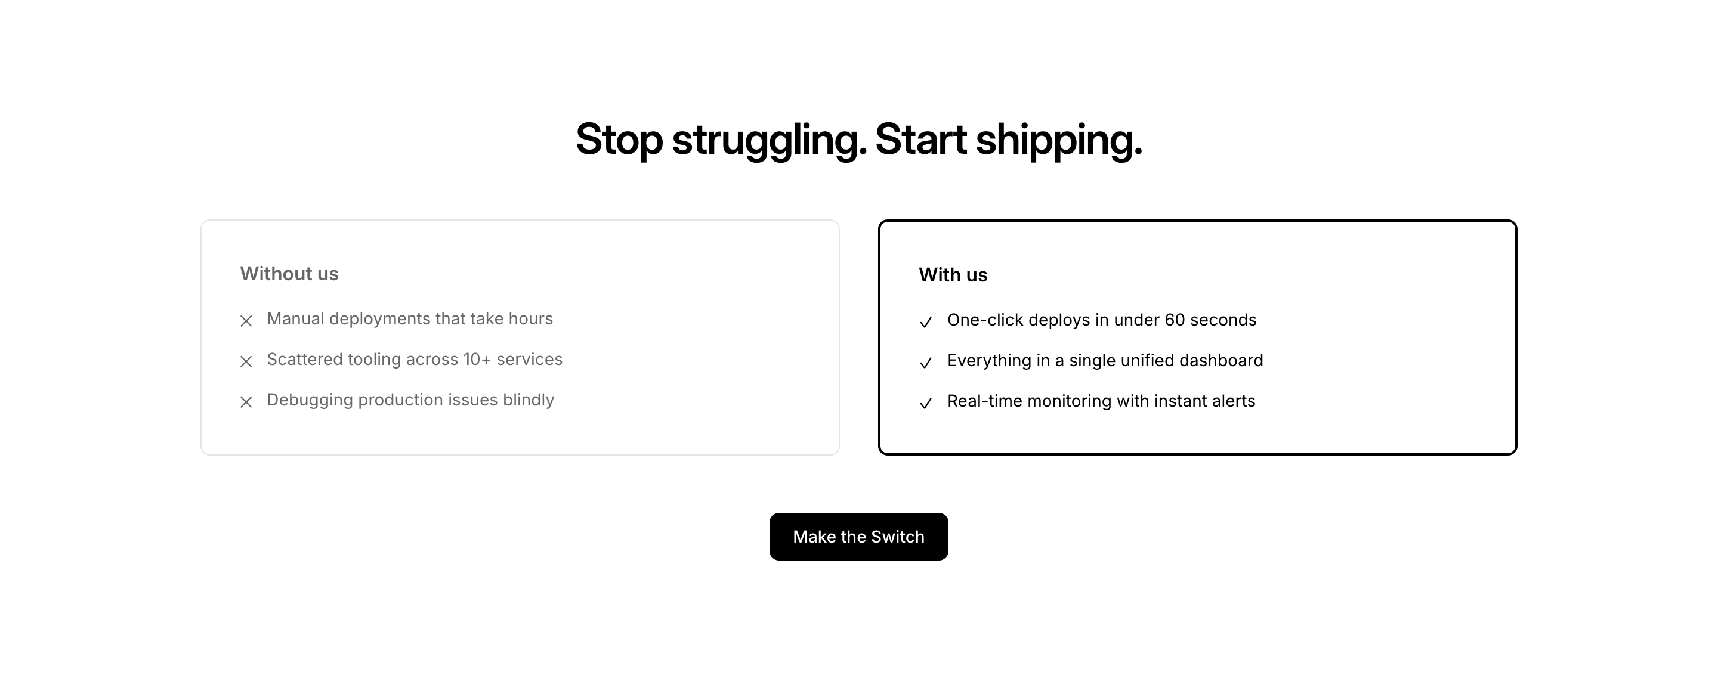Viewport: 1718px width, 675px height.
Task: Click the X icon beside Debugging production issues
Action: point(246,402)
